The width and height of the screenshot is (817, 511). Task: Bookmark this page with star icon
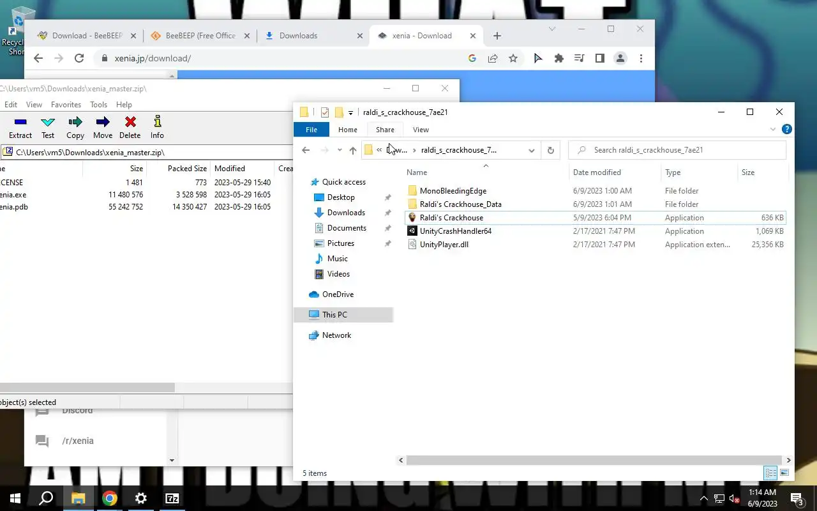click(x=513, y=58)
